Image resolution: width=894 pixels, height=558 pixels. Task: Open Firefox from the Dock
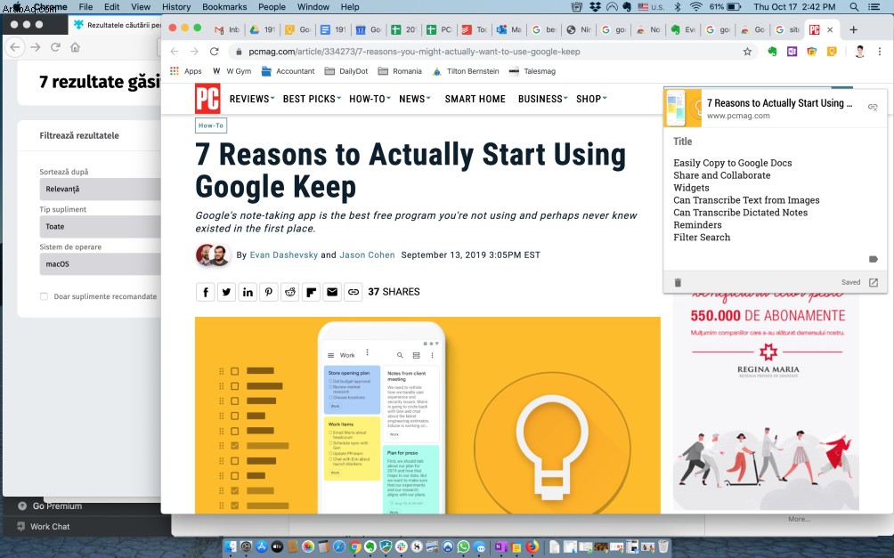click(532, 547)
